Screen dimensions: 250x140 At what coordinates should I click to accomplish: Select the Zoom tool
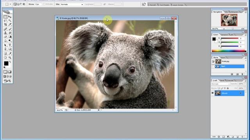(x=10, y=58)
